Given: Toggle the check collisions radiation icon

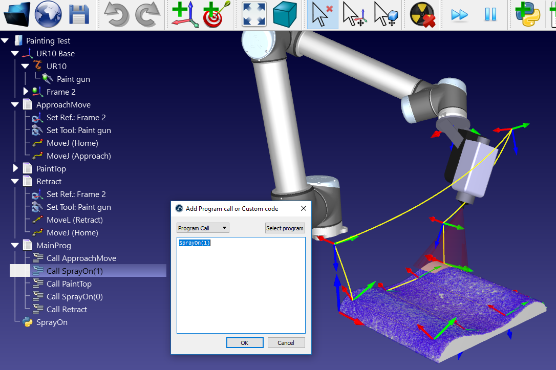Looking at the screenshot, I should (x=422, y=14).
